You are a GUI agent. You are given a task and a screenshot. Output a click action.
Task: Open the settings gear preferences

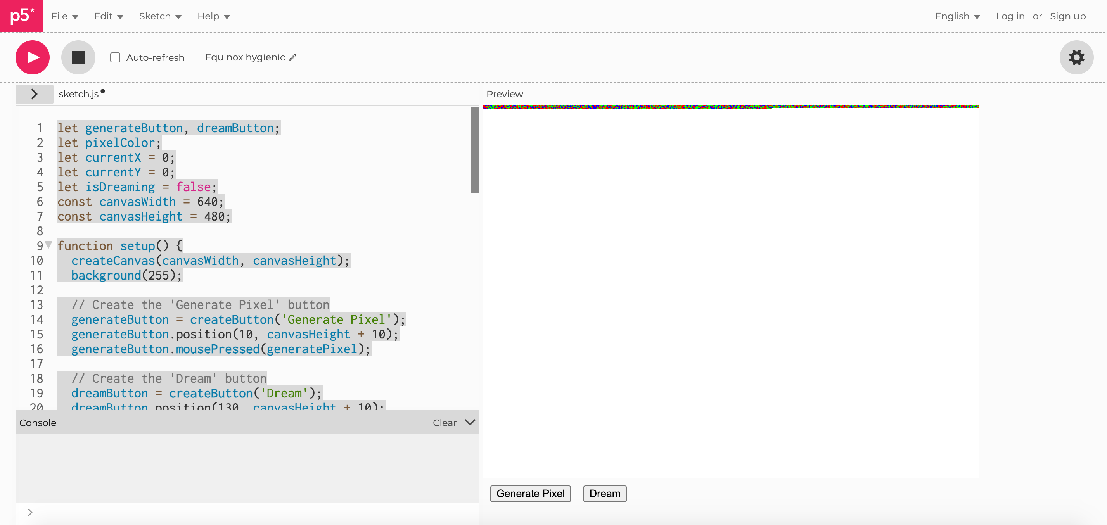(x=1076, y=57)
